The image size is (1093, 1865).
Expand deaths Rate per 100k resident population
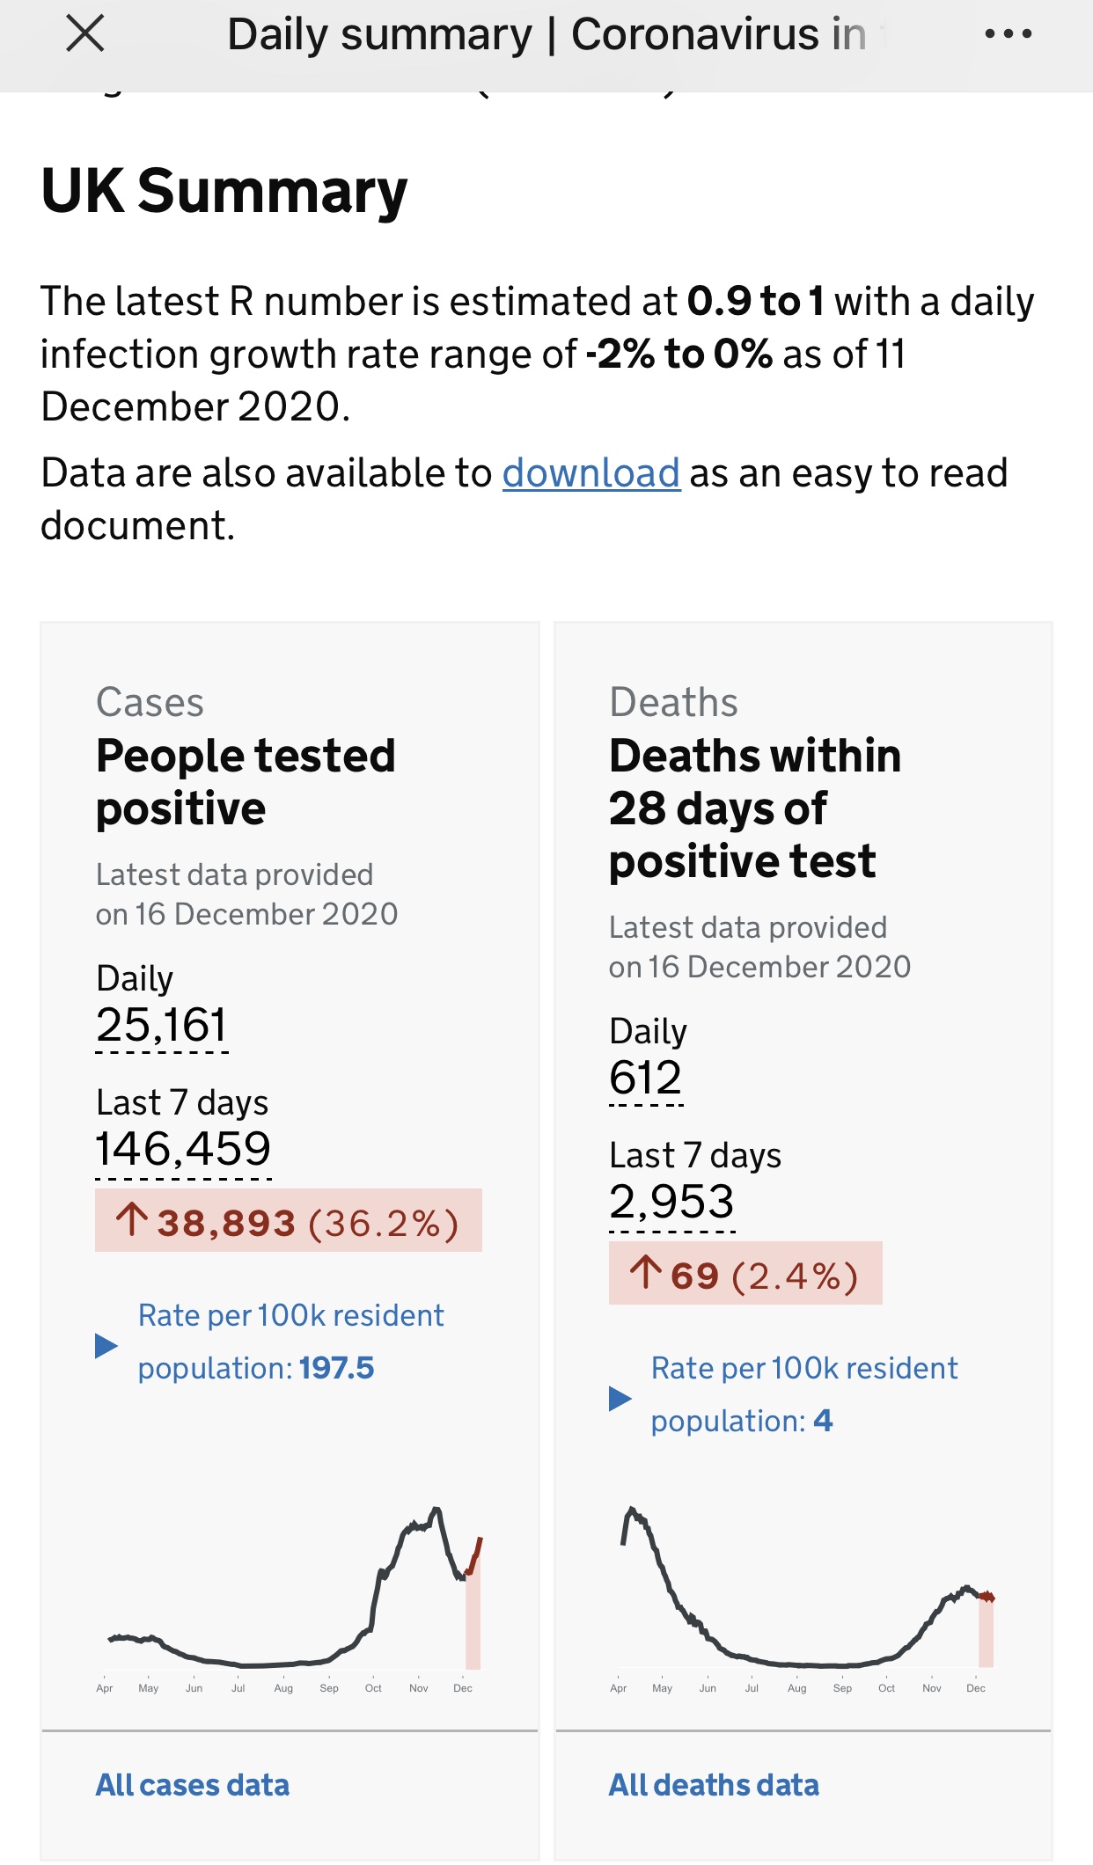click(x=803, y=1394)
